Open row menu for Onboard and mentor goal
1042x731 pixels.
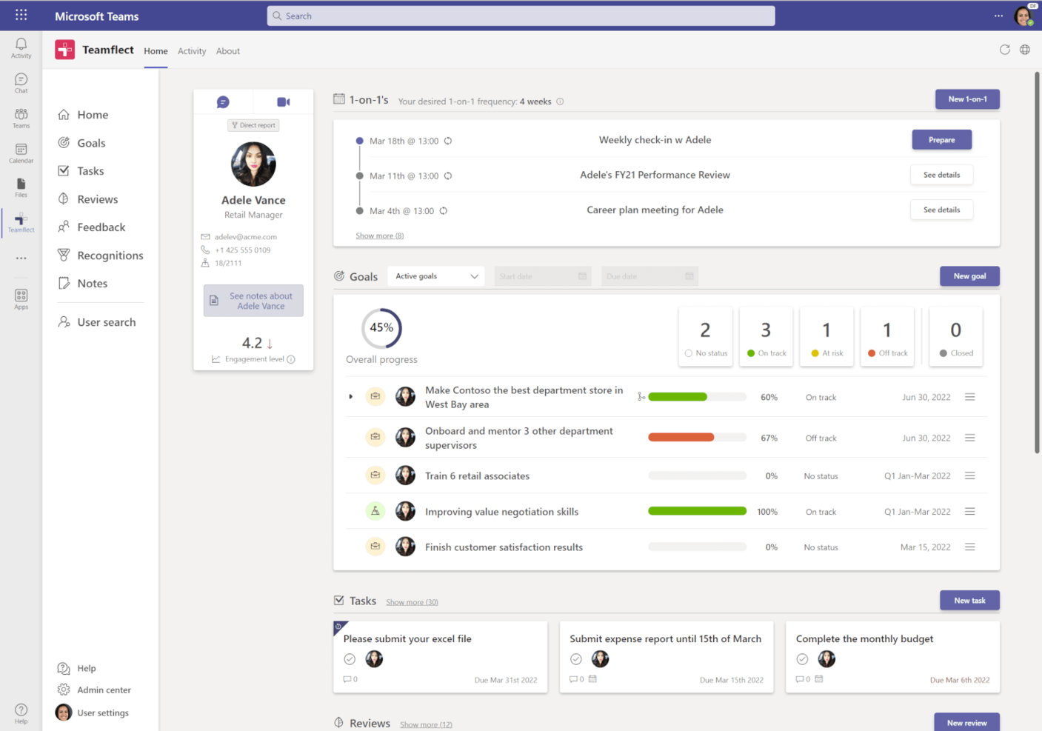(x=969, y=438)
